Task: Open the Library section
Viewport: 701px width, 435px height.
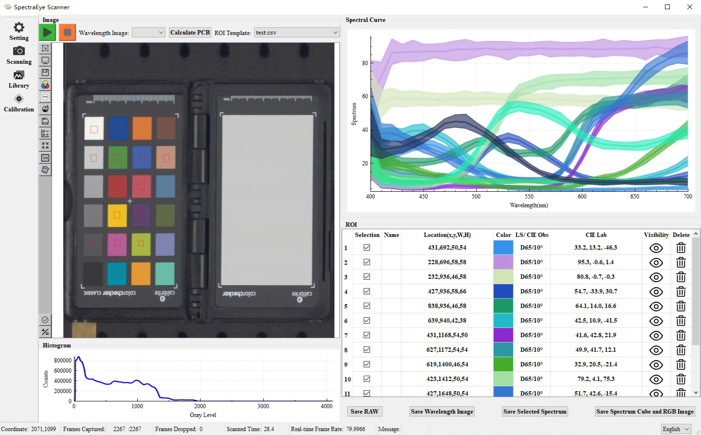Action: [19, 79]
